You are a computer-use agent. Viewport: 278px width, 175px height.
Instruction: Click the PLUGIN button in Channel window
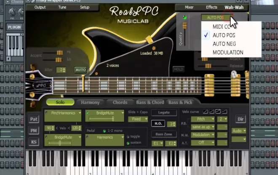(x=14, y=27)
